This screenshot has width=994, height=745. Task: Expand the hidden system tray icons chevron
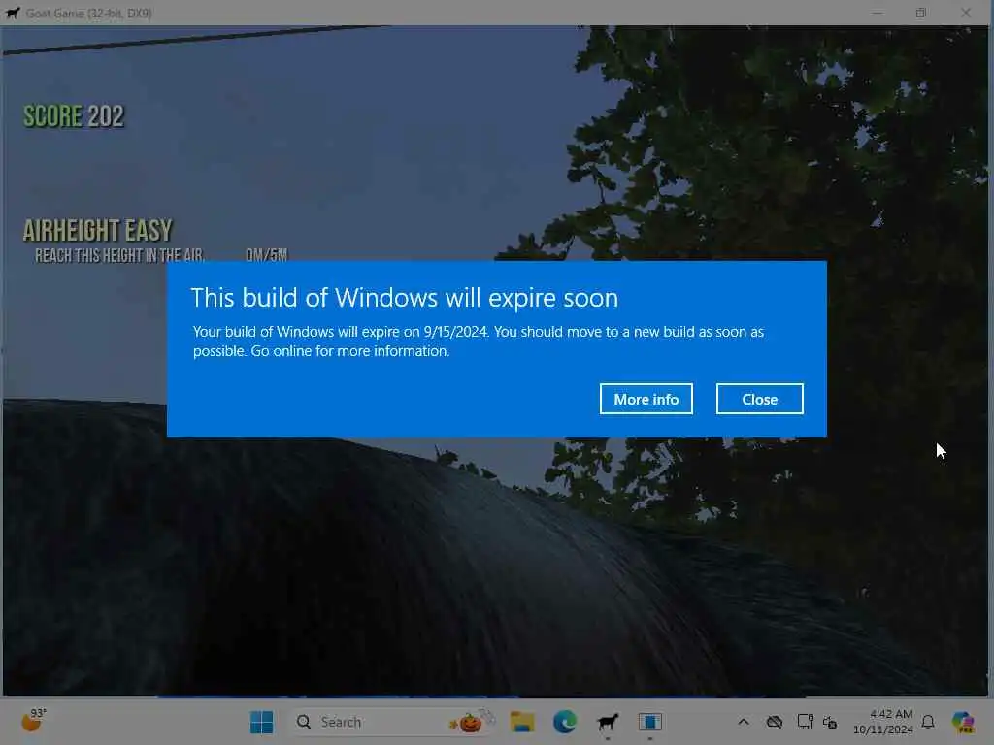744,722
